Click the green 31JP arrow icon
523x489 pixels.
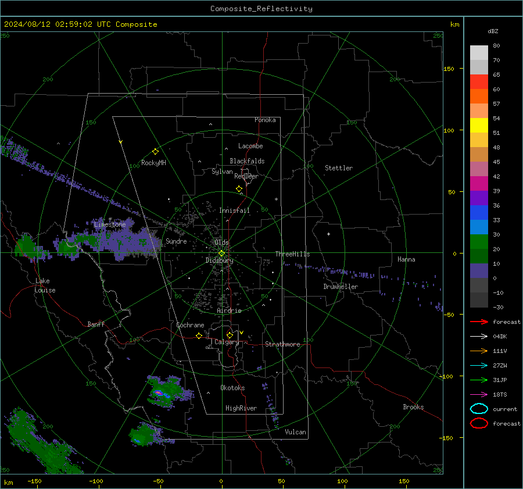click(479, 380)
